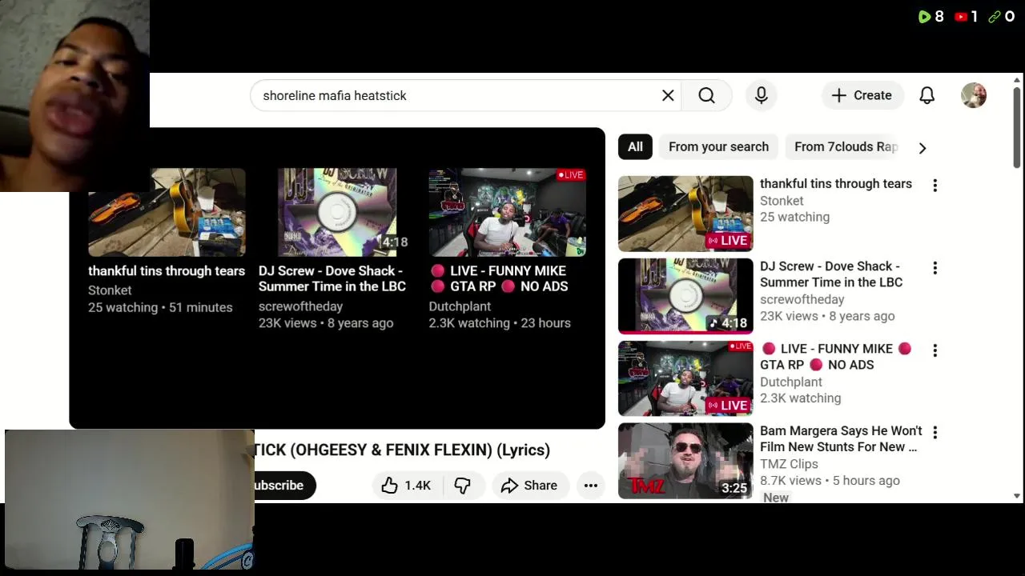
Task: Start voice search with the microphone icon
Action: point(762,95)
